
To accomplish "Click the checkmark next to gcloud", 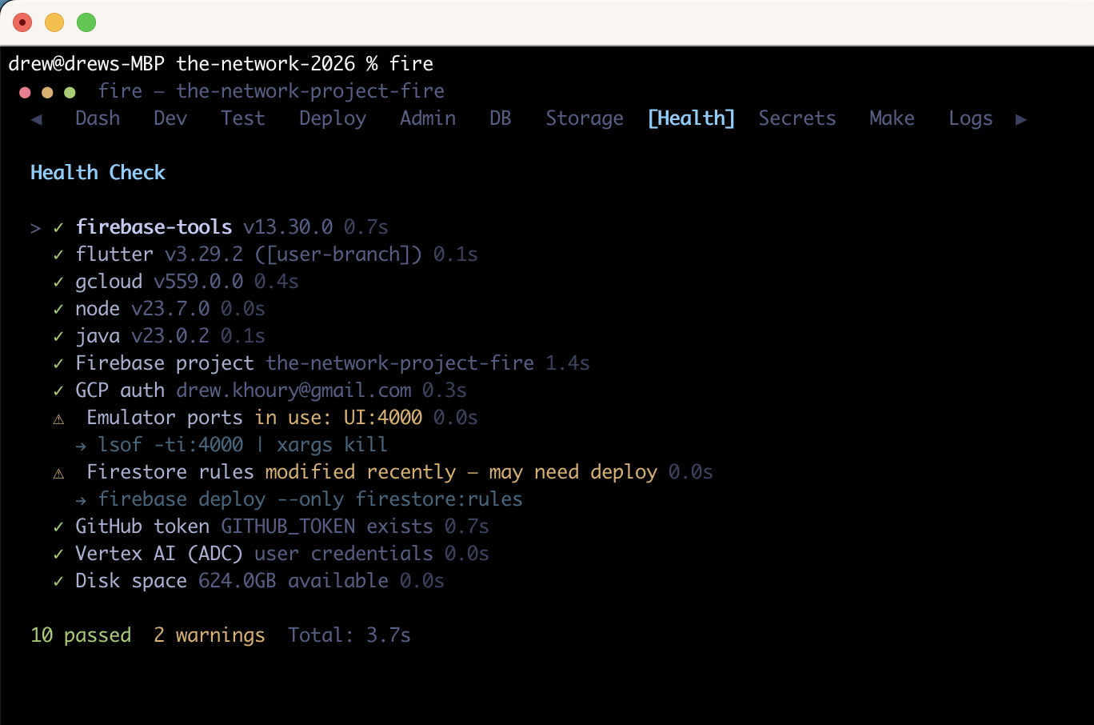I will pos(58,282).
